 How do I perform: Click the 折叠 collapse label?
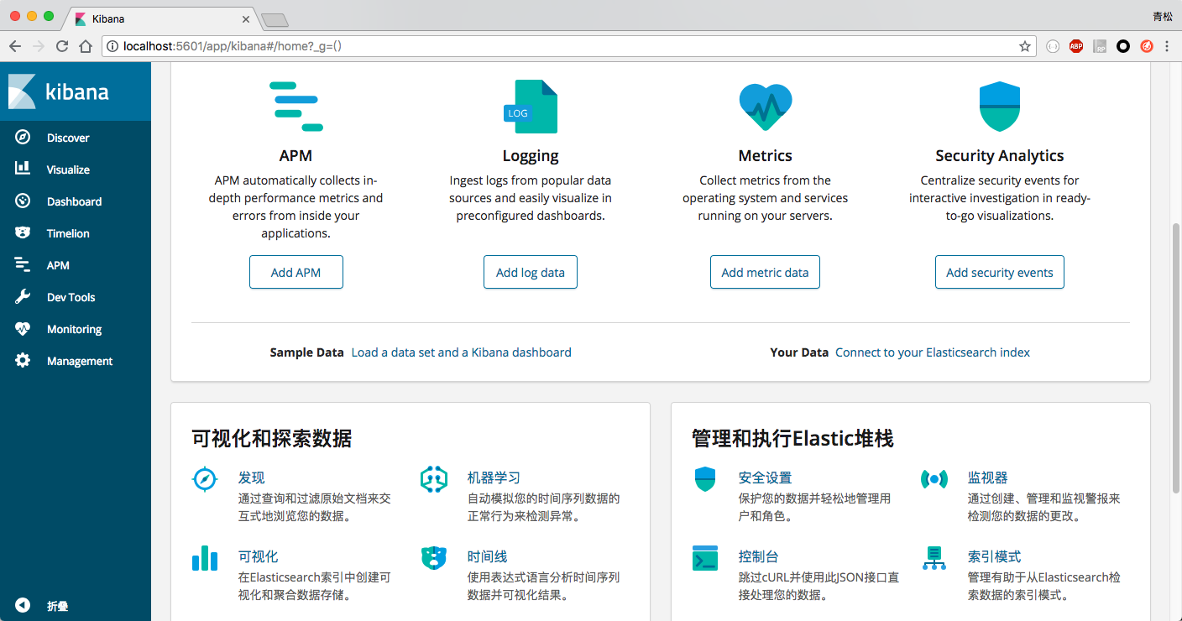[x=57, y=606]
